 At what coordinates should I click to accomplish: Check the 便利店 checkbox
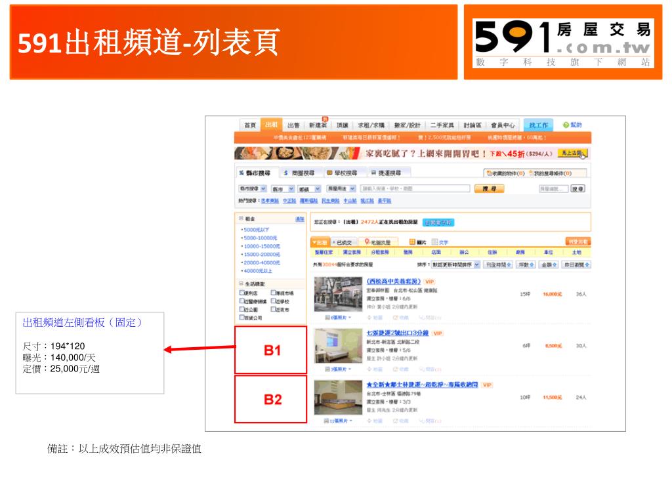[241, 293]
